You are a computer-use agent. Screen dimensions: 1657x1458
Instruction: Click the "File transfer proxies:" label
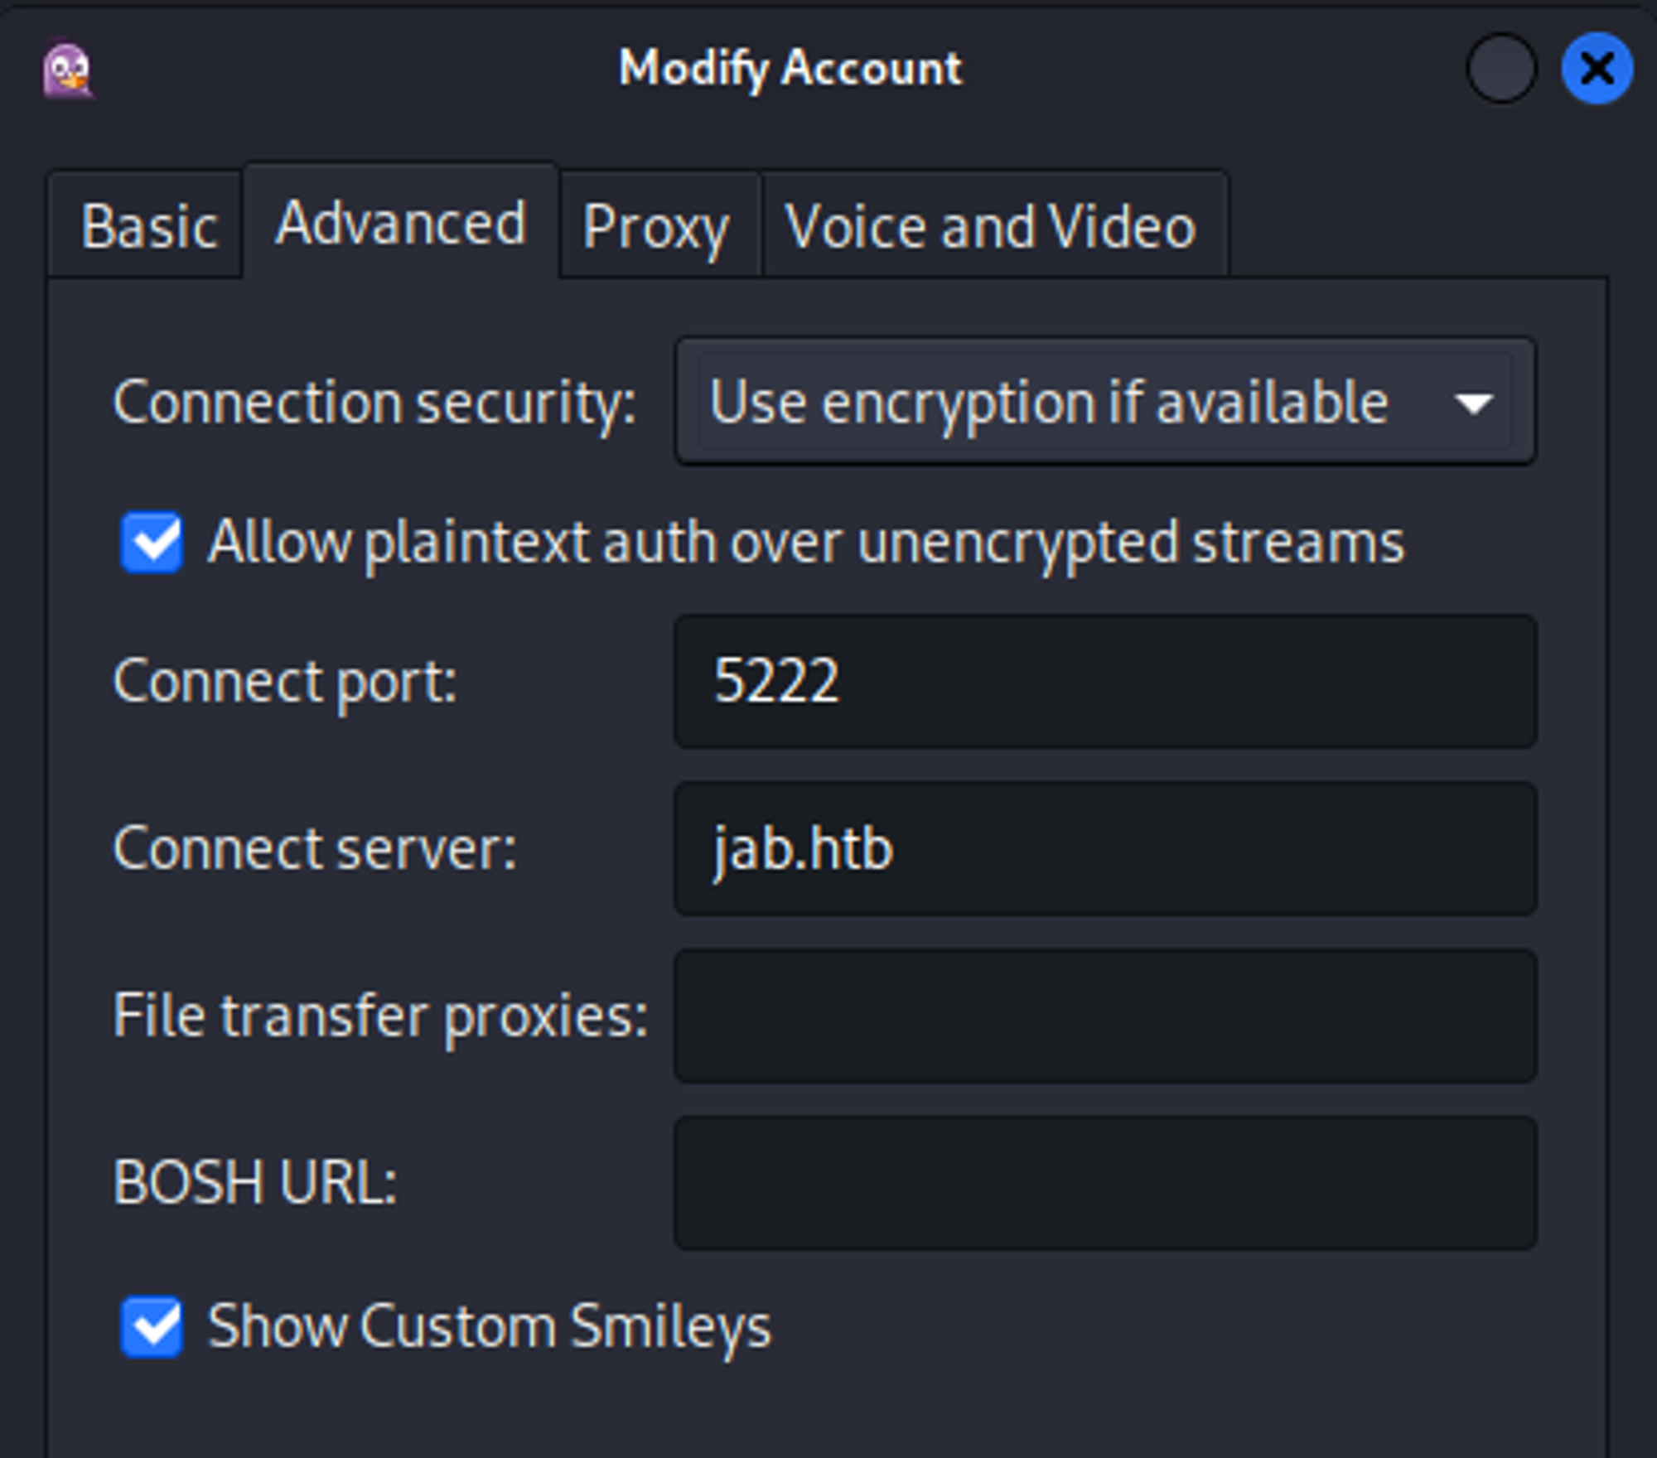pyautogui.click(x=380, y=1016)
